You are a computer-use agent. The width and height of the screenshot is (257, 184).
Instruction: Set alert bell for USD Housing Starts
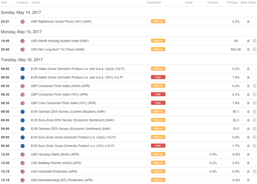(248, 155)
